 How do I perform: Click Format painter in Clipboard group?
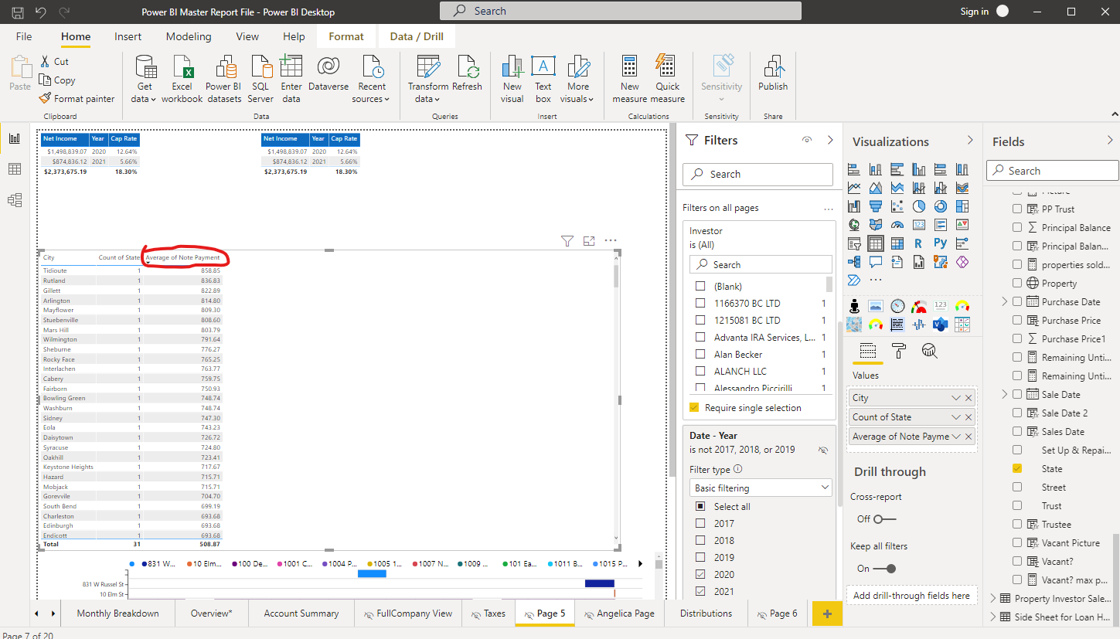(77, 98)
